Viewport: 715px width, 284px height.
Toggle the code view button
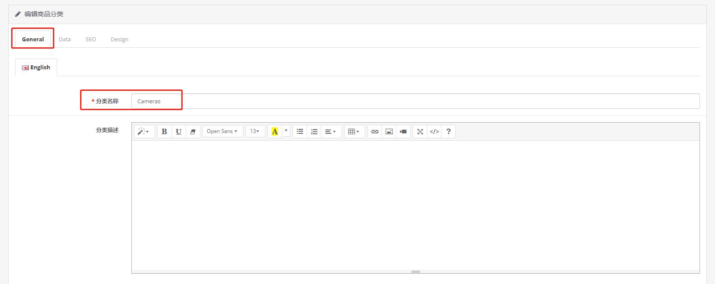[x=434, y=132]
